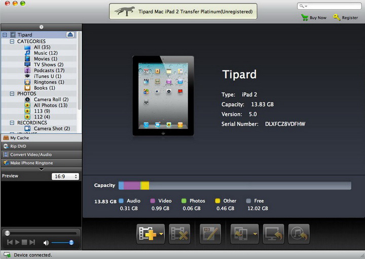This screenshot has width=365, height=259.
Task: Open Make iPhone Ringtone tab
Action: pyautogui.click(x=41, y=163)
